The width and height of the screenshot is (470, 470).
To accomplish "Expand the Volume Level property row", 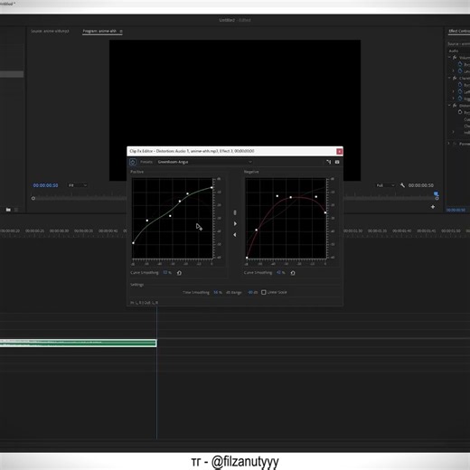I will coord(454,71).
